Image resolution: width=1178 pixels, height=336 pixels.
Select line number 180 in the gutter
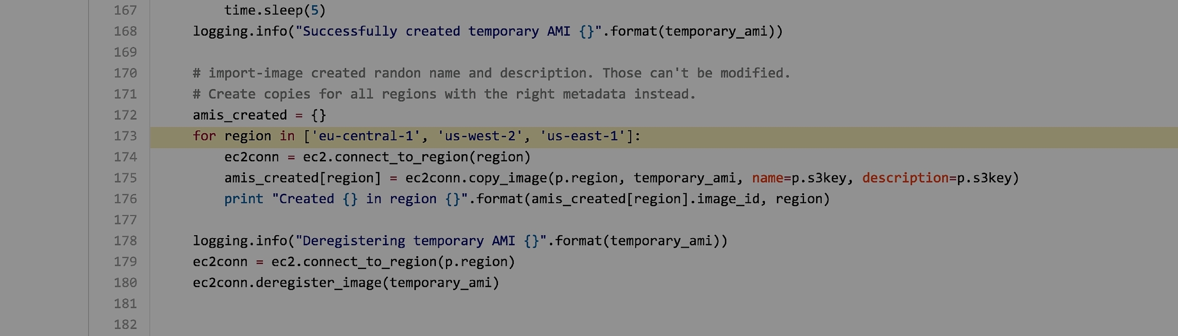coord(125,283)
